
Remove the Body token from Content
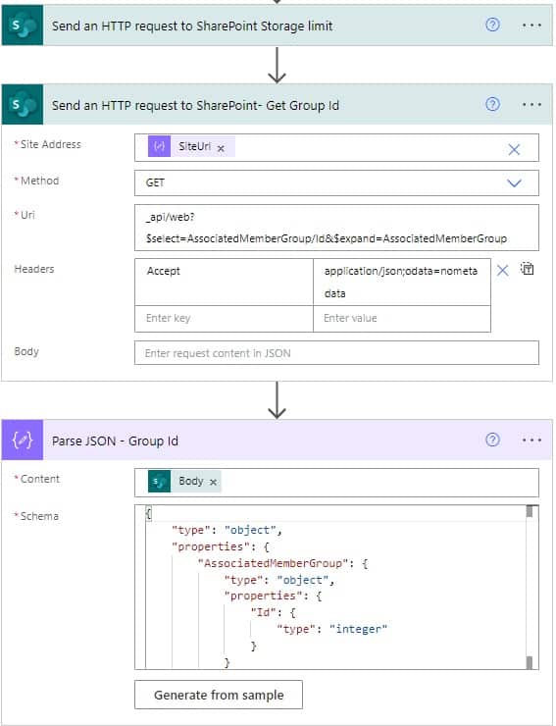[213, 482]
